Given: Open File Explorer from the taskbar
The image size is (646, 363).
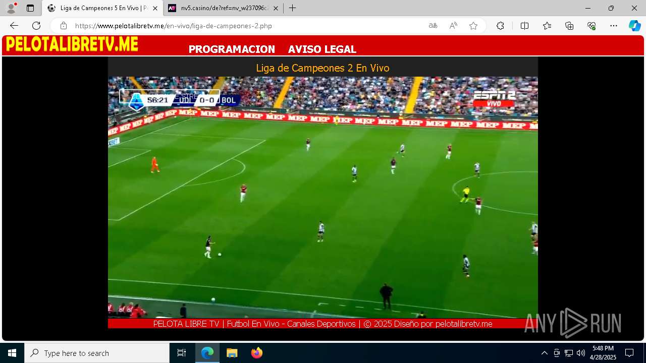Looking at the screenshot, I should pos(232,353).
